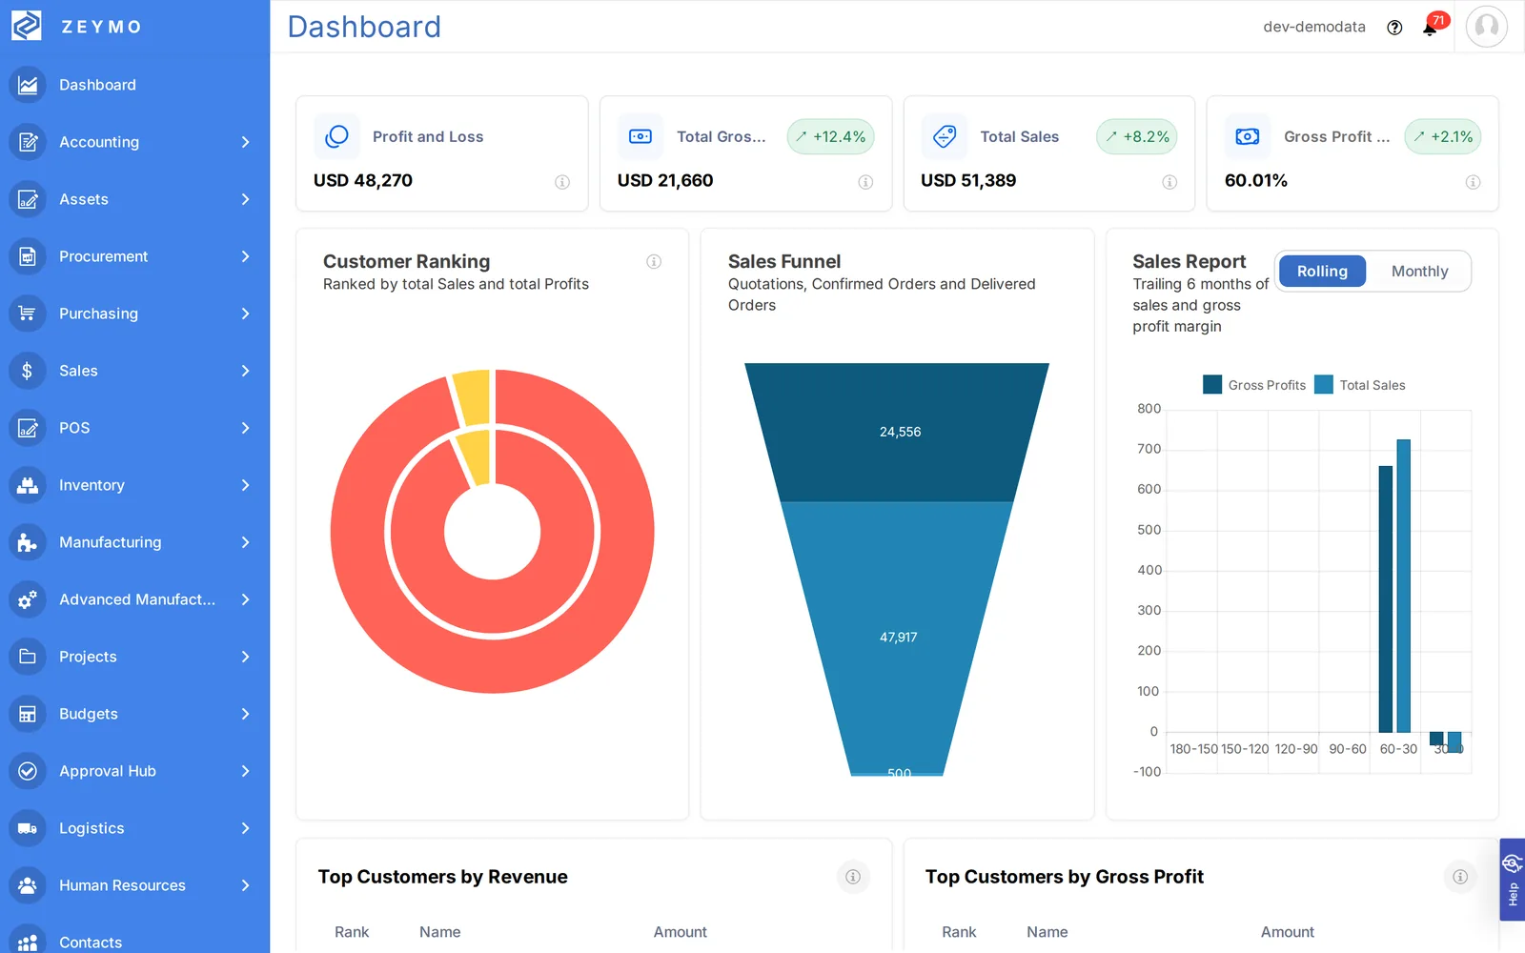
Task: Open the Human Resources menu item
Action: 134,885
